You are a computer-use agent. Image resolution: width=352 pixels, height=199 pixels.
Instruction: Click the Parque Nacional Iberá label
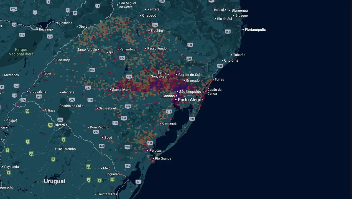[x=21, y=52]
